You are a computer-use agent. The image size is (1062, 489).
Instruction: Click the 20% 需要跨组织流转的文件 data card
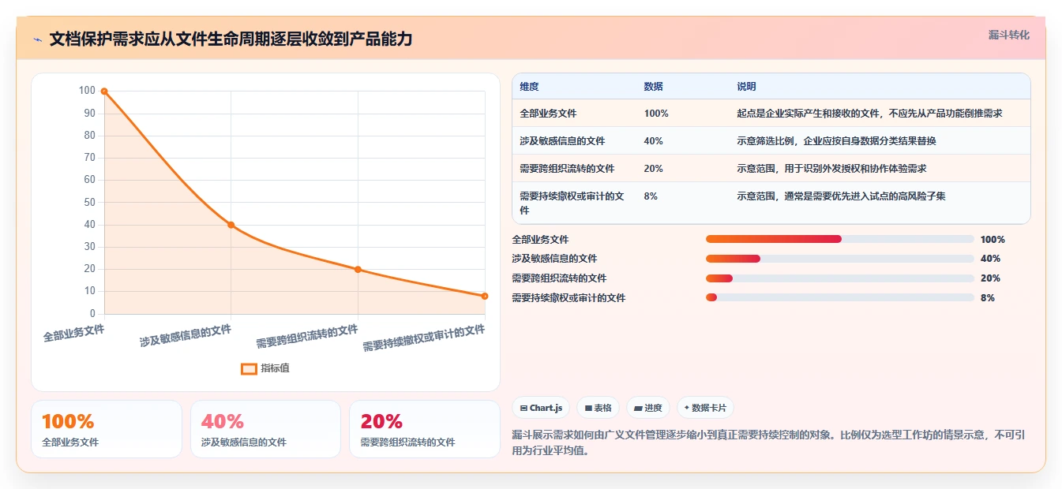point(425,429)
